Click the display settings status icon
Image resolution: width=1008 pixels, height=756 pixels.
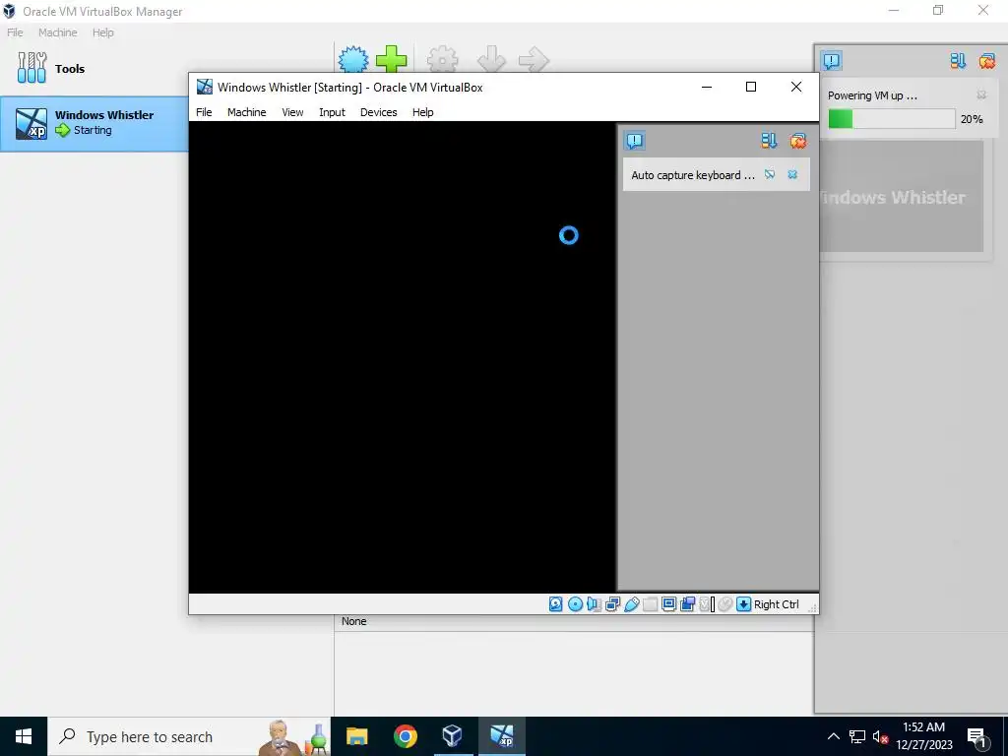click(668, 604)
